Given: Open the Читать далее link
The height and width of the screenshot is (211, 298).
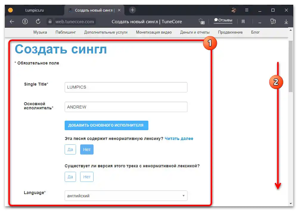Looking at the screenshot, I should tap(179, 138).
